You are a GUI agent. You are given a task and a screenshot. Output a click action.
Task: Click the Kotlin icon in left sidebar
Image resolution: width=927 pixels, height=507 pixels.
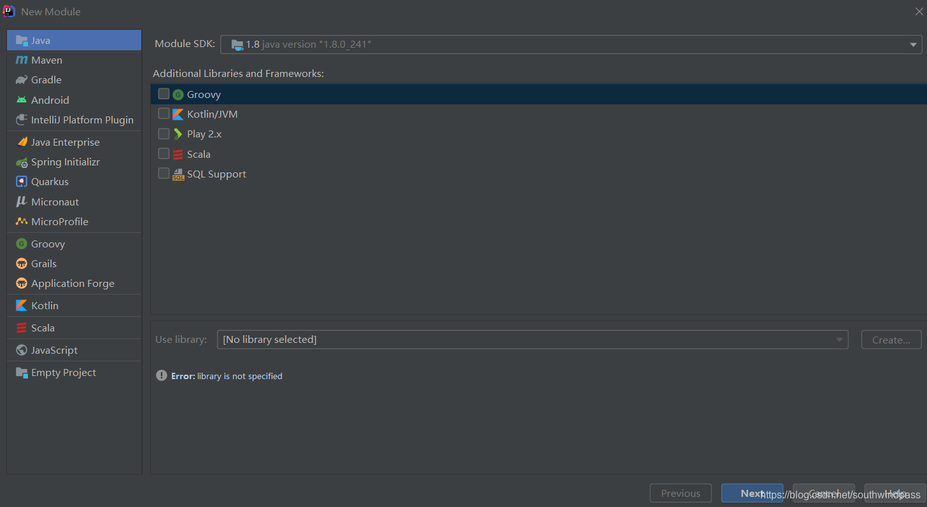[22, 305]
